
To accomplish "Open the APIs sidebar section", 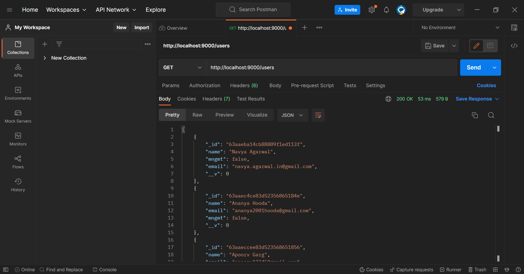I will pos(18,71).
